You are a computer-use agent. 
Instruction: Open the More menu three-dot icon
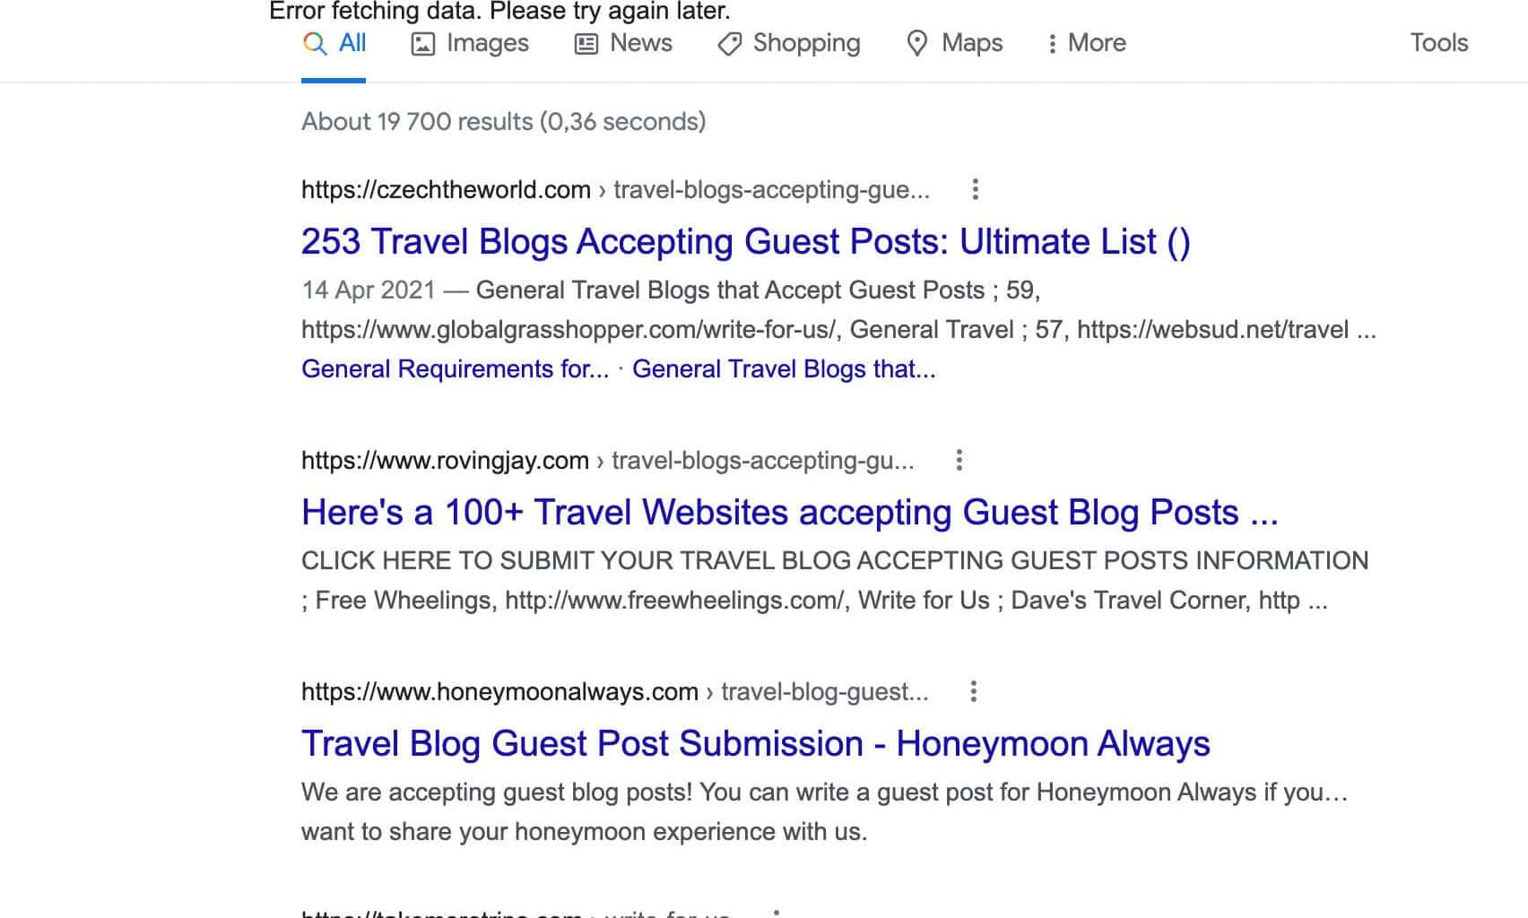(1052, 44)
